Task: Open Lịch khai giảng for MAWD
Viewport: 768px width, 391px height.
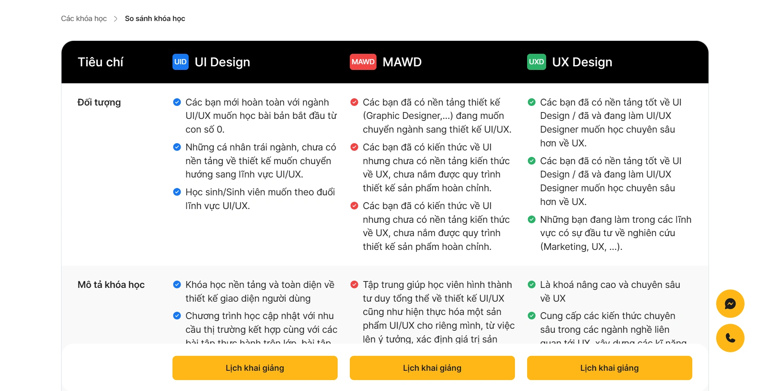Action: coord(432,368)
